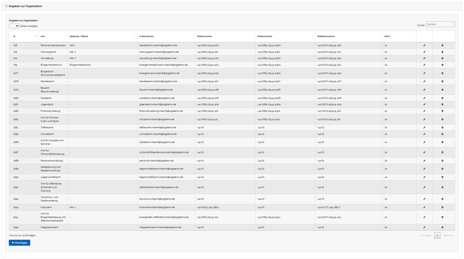
Task: Click trash icon for Liegenschaftsamt row
Action: (x=442, y=177)
